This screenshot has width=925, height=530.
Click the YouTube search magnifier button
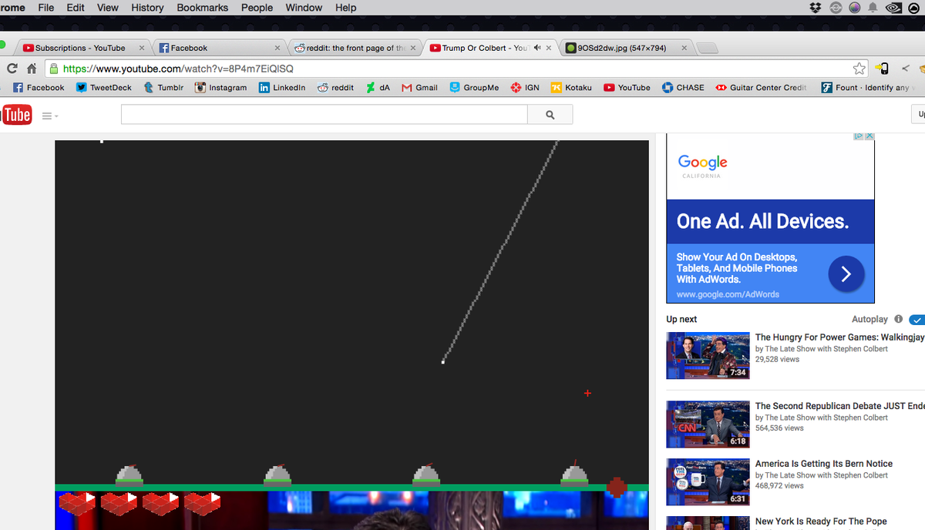pos(550,115)
